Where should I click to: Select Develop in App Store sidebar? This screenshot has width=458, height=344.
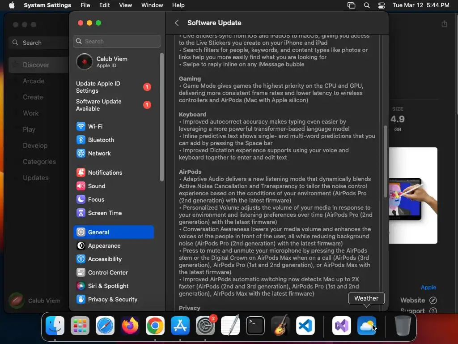tap(35, 146)
